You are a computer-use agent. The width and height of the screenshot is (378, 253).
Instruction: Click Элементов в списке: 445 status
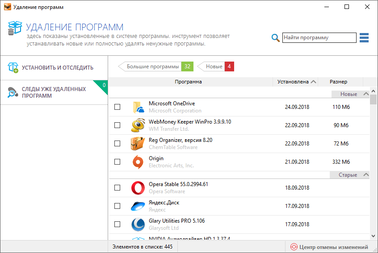click(143, 247)
